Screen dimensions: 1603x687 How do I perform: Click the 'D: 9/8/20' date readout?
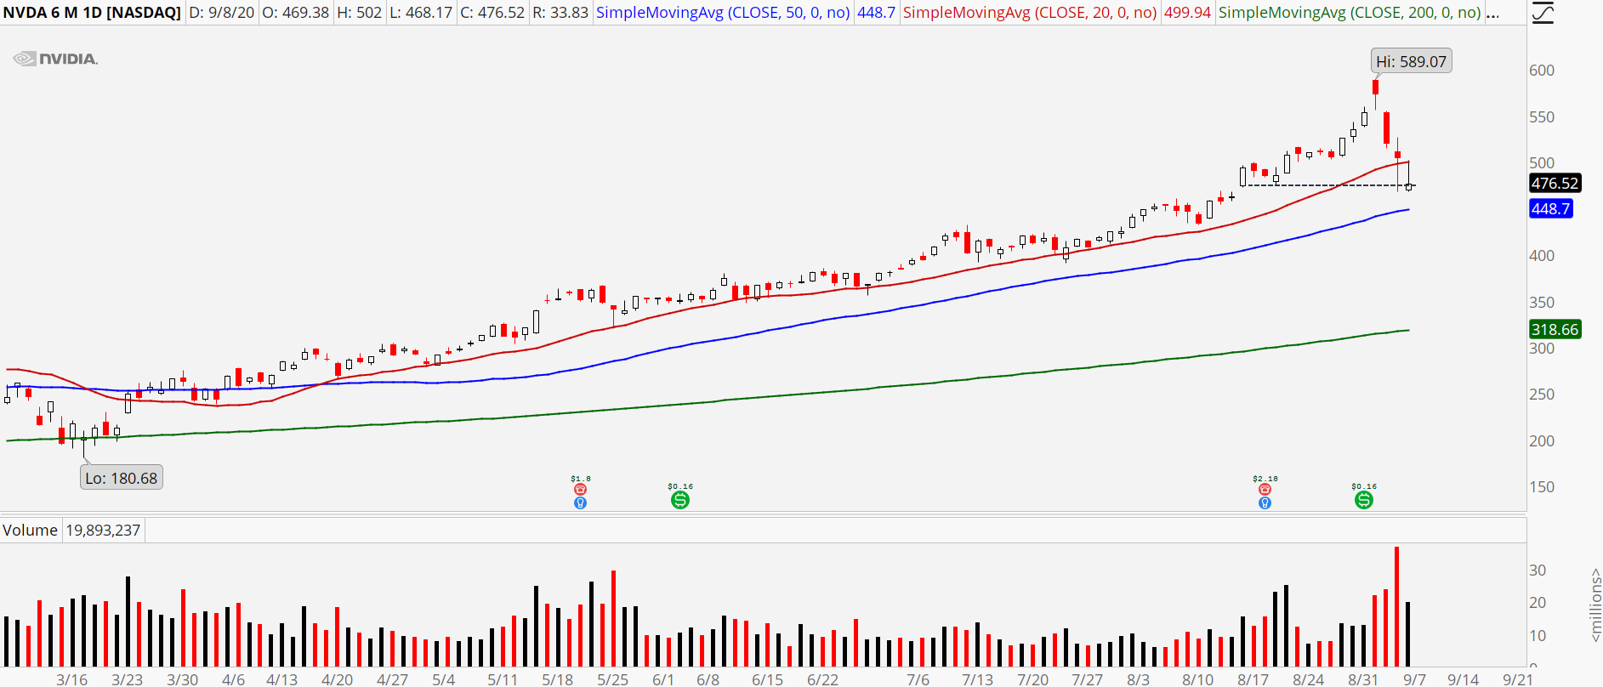(x=221, y=13)
